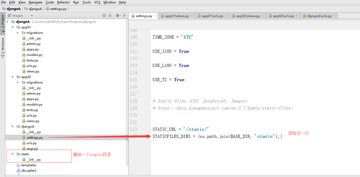Collapse the app01 folder
Viewport: 360px width, 177px height.
pos(12,27)
